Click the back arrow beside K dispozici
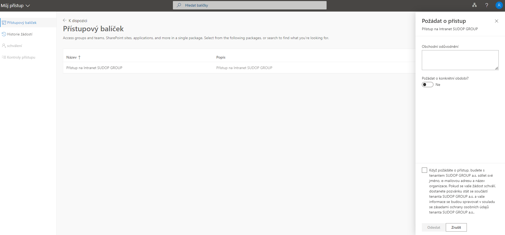This screenshot has width=505, height=235. click(65, 20)
